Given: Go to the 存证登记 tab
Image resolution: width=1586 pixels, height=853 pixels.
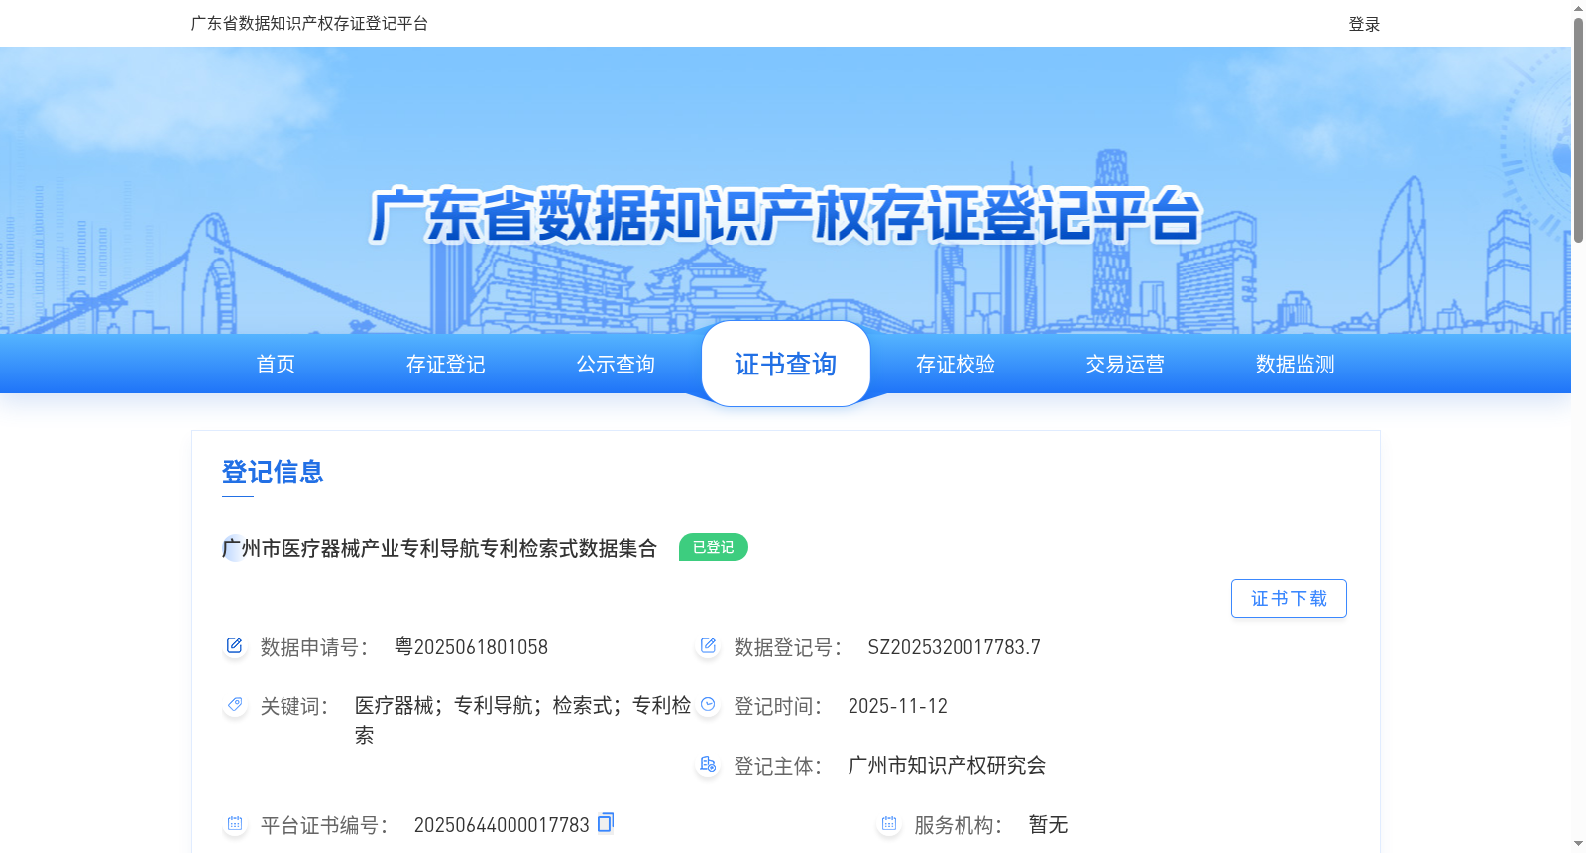Looking at the screenshot, I should [446, 364].
